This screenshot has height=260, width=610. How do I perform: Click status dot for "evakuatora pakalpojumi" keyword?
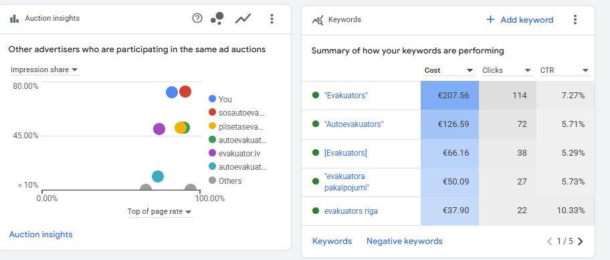(x=316, y=182)
